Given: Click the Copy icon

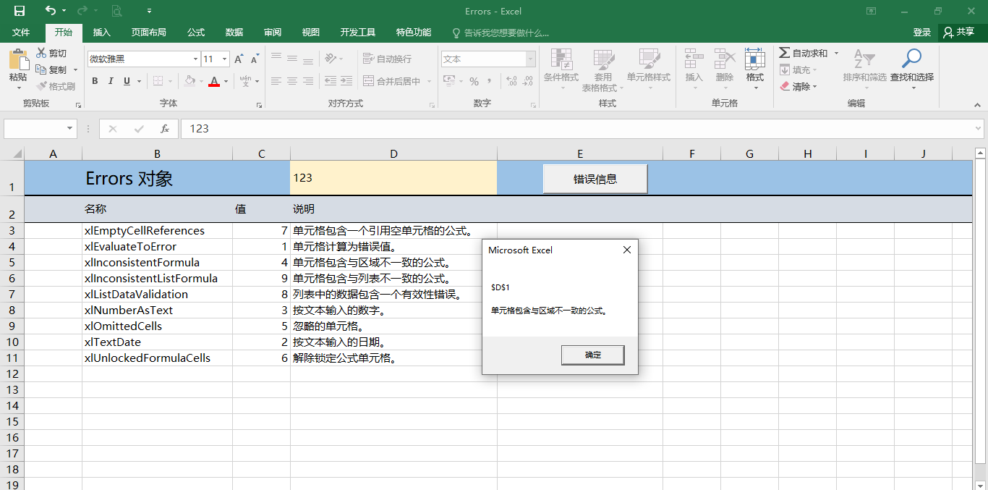Looking at the screenshot, I should coord(41,69).
